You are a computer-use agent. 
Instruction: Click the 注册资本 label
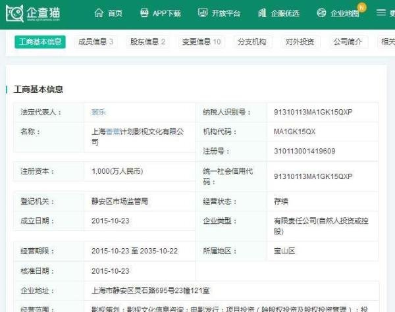pyautogui.click(x=38, y=171)
